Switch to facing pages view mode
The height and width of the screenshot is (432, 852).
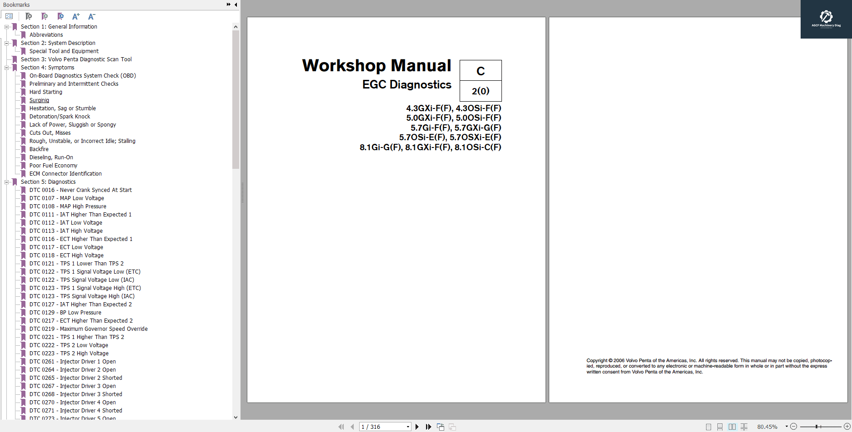(x=732, y=427)
